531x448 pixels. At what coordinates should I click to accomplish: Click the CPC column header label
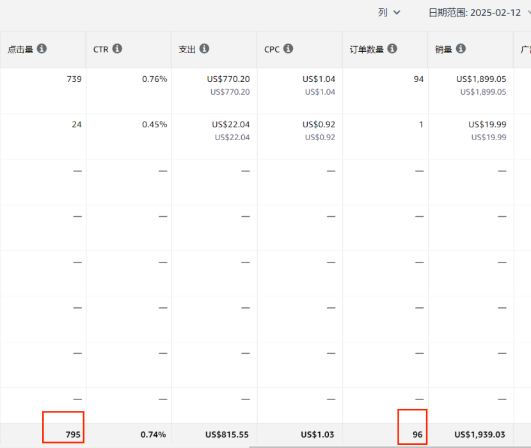(272, 49)
